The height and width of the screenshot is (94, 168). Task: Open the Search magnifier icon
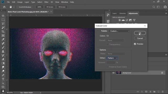click(x=154, y=7)
